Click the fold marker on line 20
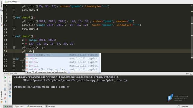 tap(14, 62)
